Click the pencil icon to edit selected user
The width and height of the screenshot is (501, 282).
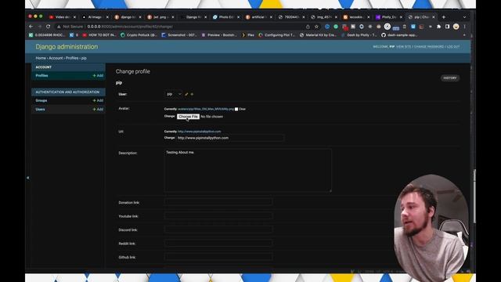(186, 94)
